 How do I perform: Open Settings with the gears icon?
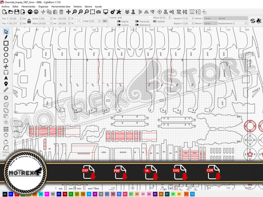pos(113,12)
